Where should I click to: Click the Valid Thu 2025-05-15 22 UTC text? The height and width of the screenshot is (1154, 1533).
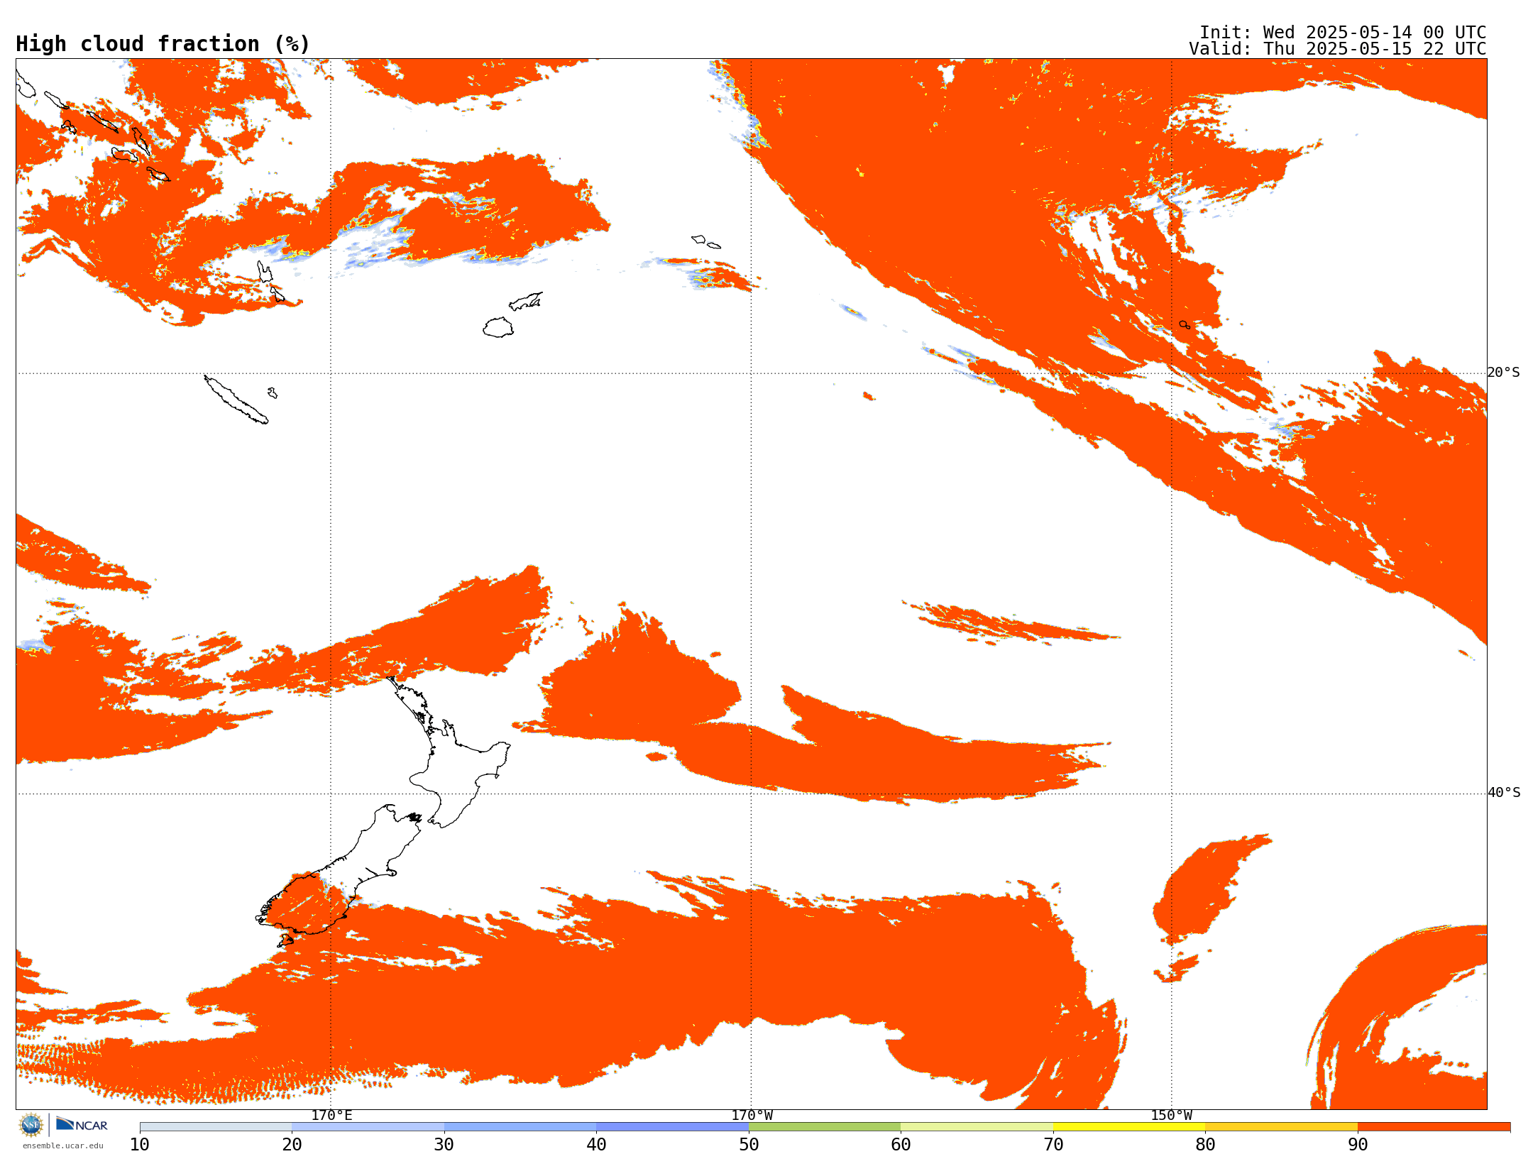coord(1337,49)
